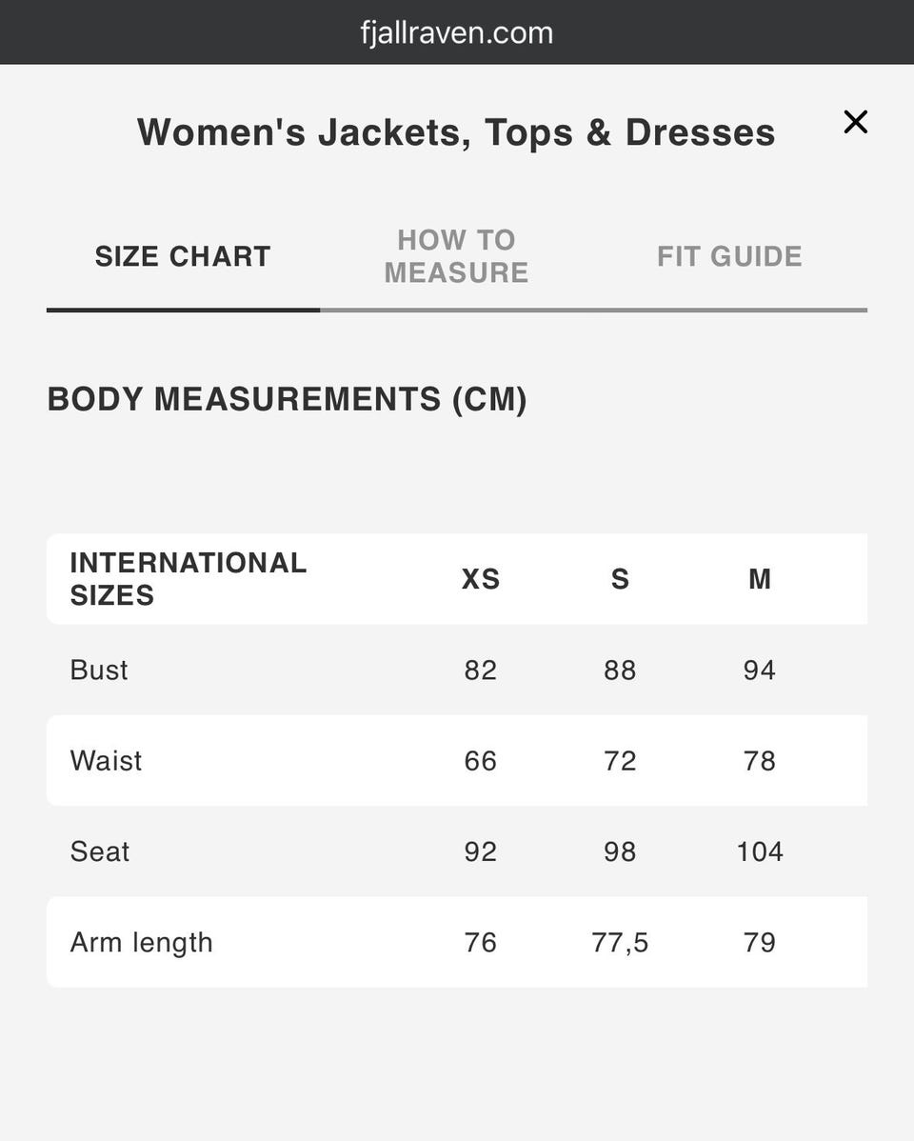Select the Waist row label
The width and height of the screenshot is (914, 1141).
106,761
